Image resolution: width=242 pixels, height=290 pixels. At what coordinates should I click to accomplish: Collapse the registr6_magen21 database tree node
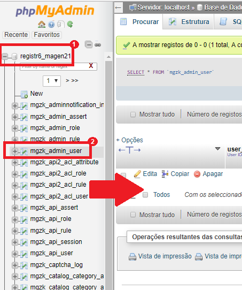pos(5,56)
